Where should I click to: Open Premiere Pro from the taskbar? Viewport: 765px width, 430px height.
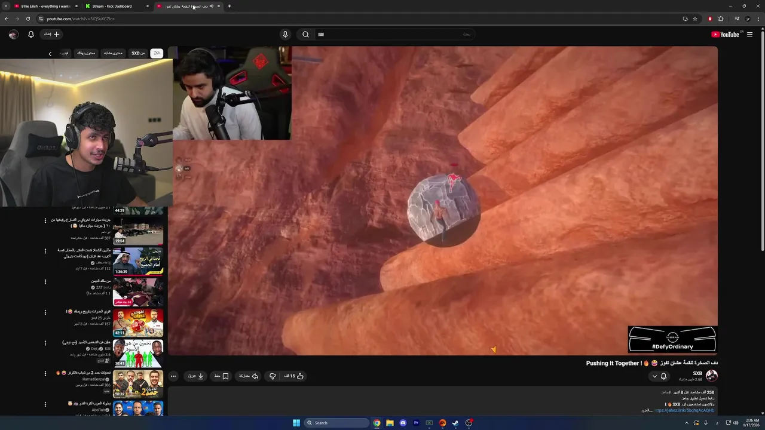coord(416,423)
